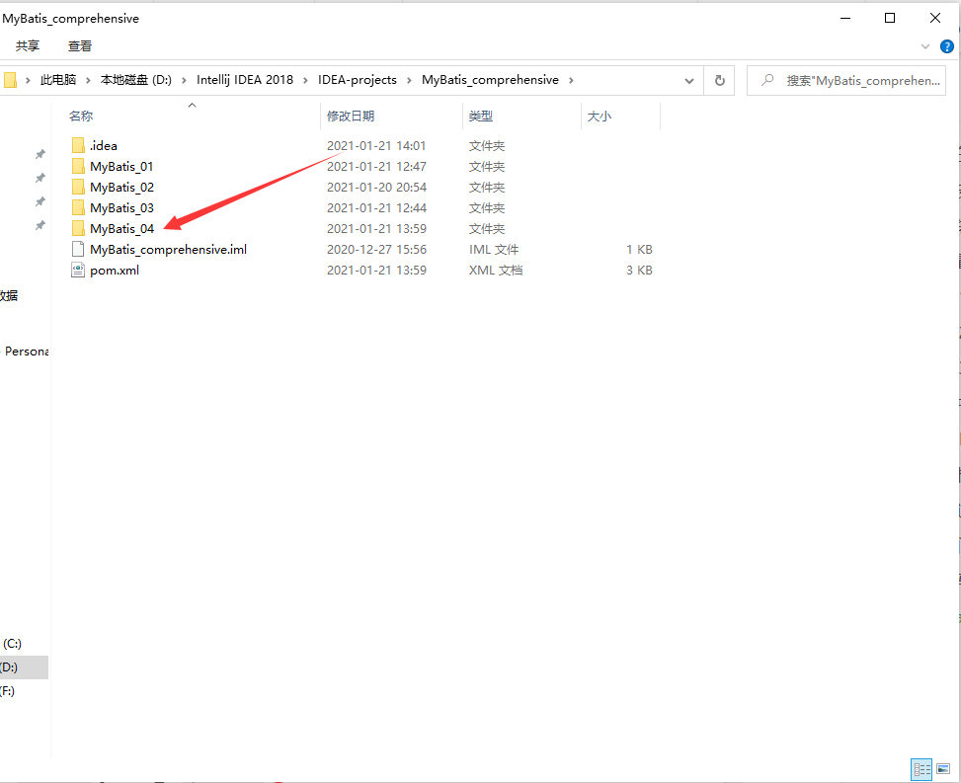961x783 pixels.
Task: Go to IDEA-projects in the path
Action: pos(358,80)
